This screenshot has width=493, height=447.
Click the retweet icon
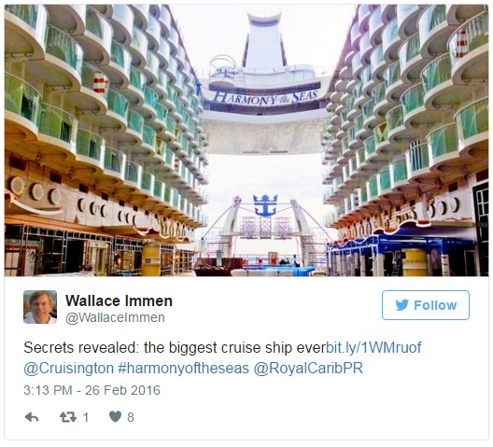click(x=68, y=417)
